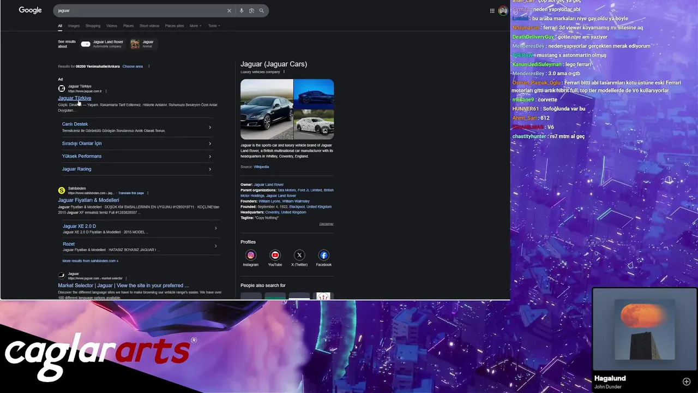Switch to the Images tab
Viewport: 698px width, 393px height.
pos(74,26)
